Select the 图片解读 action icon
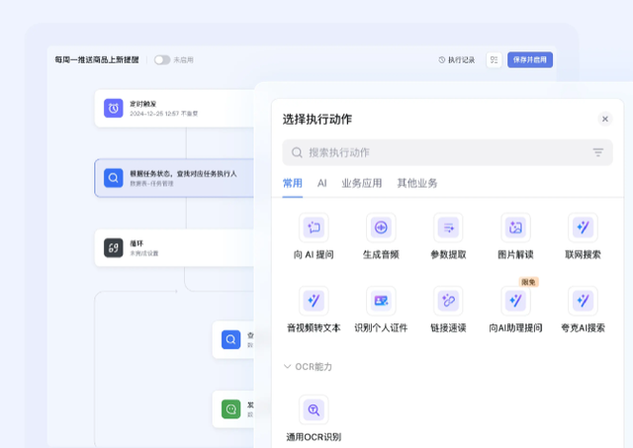Image resolution: width=633 pixels, height=448 pixels. [x=515, y=227]
